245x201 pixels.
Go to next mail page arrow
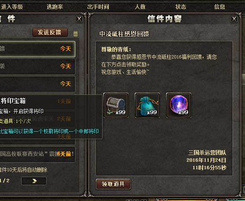34,181
